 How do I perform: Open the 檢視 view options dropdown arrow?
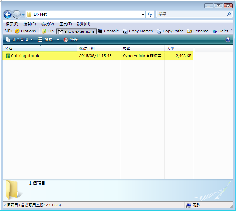(x=58, y=40)
